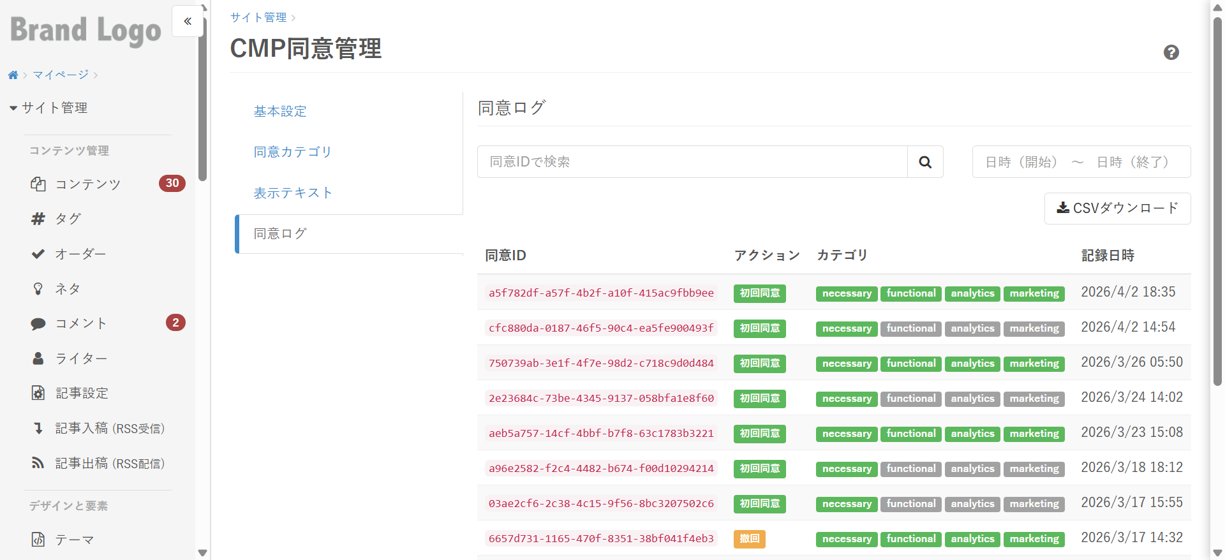Select the 基本設定 tab
This screenshot has height=560, width=1225.
[280, 111]
